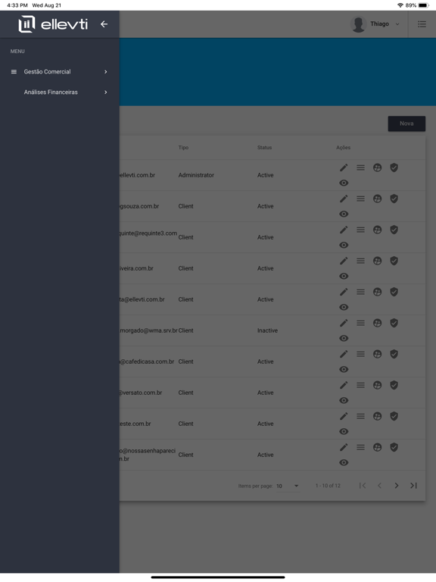Edit the este.com.br row
The height and width of the screenshot is (582, 436).
[344, 417]
